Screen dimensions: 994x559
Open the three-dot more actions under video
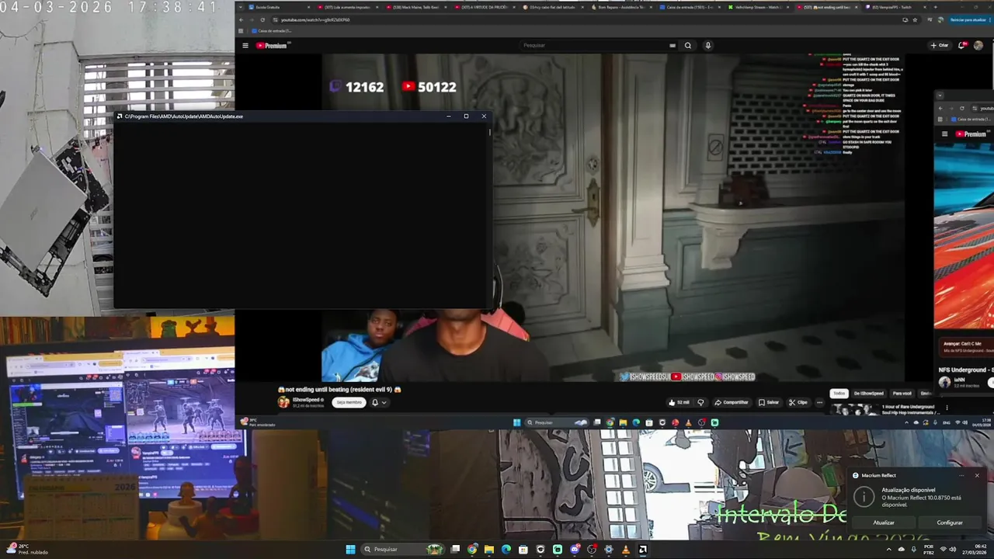click(x=818, y=402)
